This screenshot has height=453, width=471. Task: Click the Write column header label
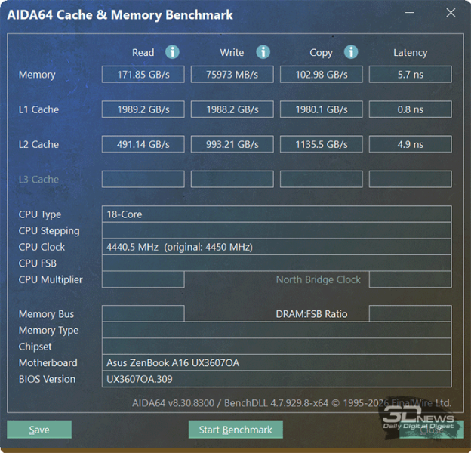click(x=232, y=52)
